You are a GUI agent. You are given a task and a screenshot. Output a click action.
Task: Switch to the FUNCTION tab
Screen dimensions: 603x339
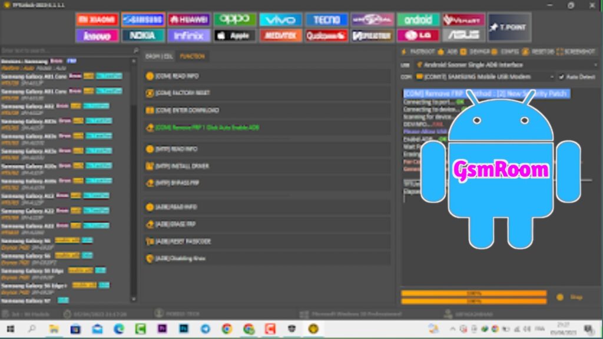click(x=193, y=56)
